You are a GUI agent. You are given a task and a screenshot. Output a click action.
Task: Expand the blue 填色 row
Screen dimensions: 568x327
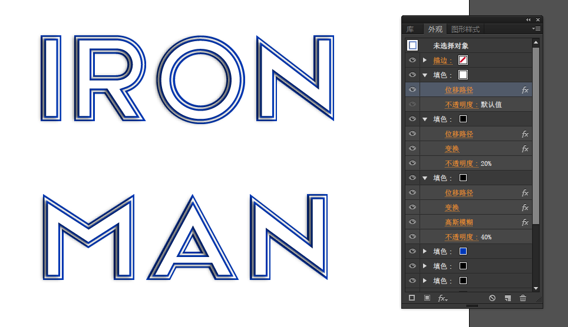pos(425,251)
